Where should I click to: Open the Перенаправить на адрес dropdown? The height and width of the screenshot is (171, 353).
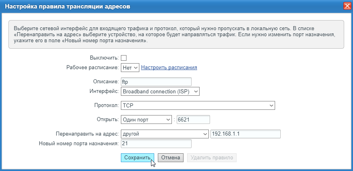point(164,134)
